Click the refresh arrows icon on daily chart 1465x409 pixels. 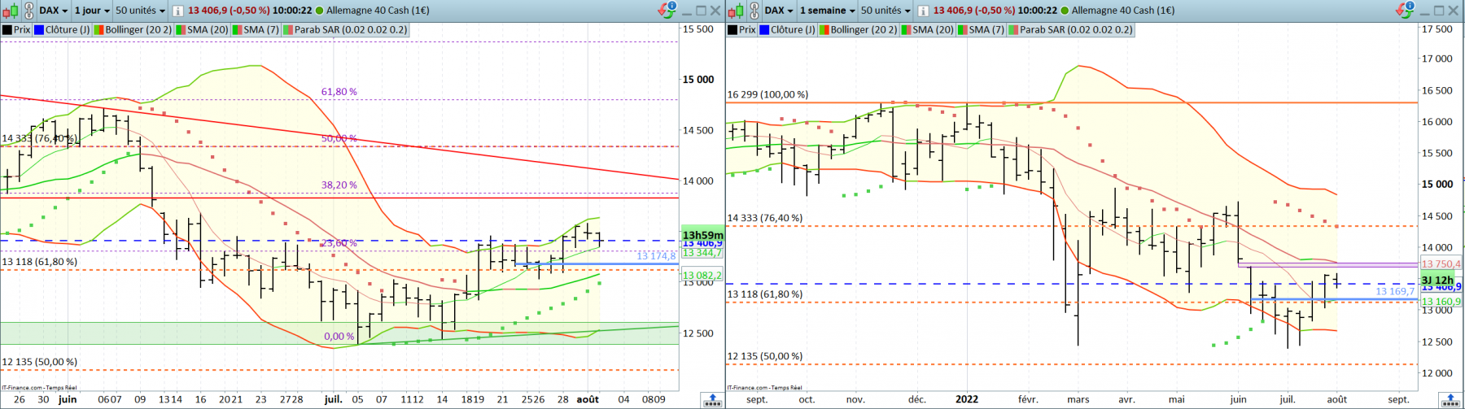coord(667,10)
